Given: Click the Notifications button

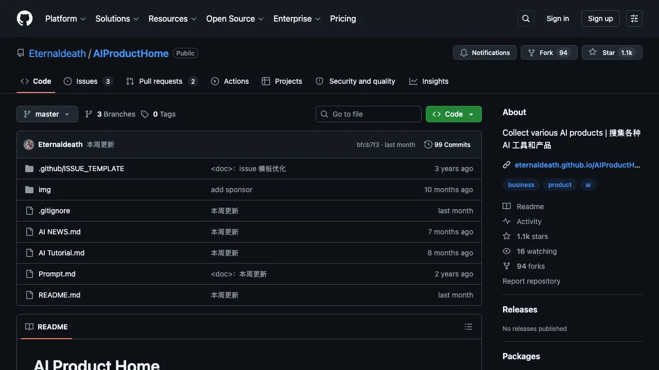Looking at the screenshot, I should pyautogui.click(x=484, y=52).
